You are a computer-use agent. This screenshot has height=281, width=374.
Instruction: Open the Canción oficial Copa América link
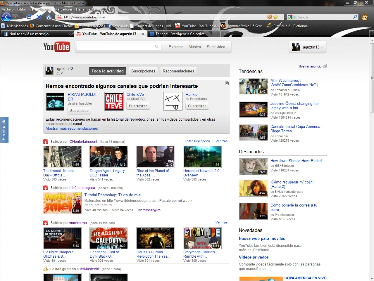pos(297,129)
